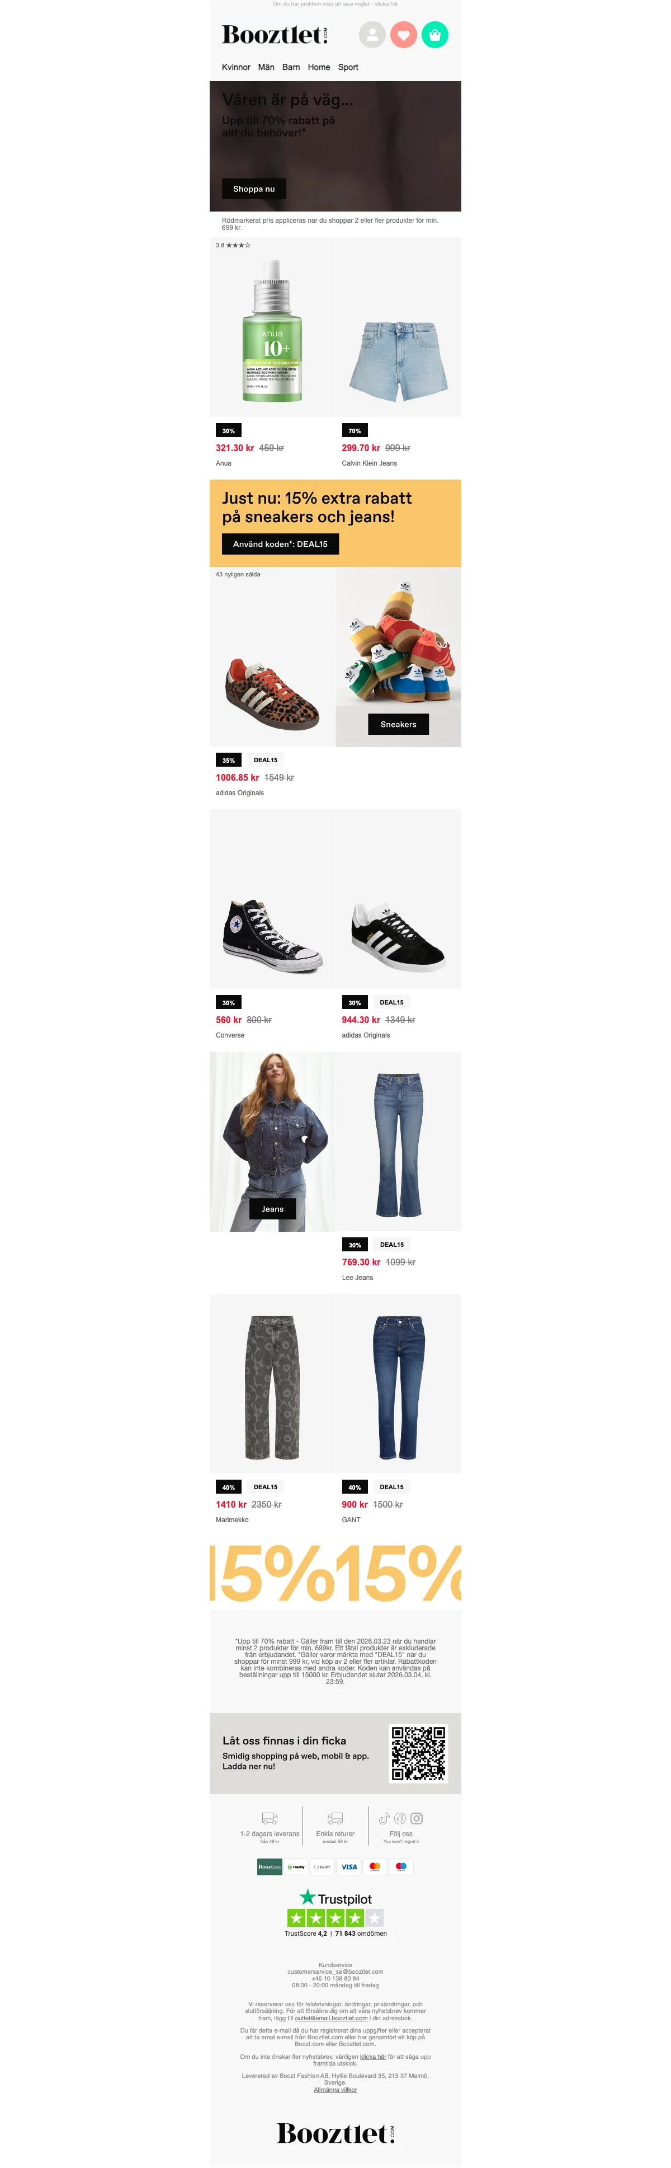
Task: Open the heart wishlist icon
Action: click(x=404, y=35)
